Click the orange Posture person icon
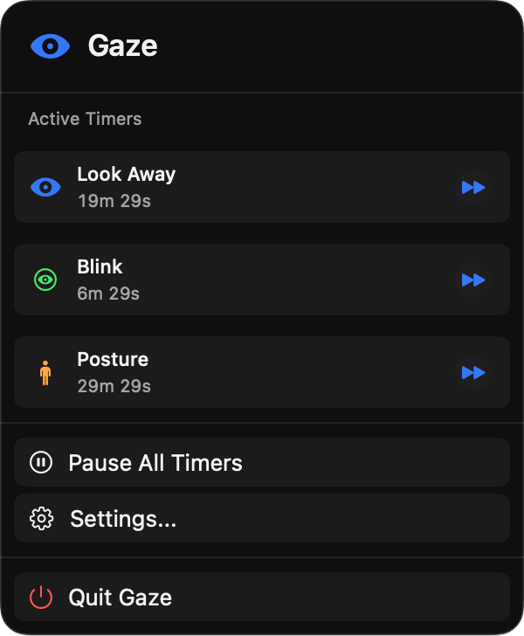Viewport: 524px width, 636px height. (x=45, y=373)
